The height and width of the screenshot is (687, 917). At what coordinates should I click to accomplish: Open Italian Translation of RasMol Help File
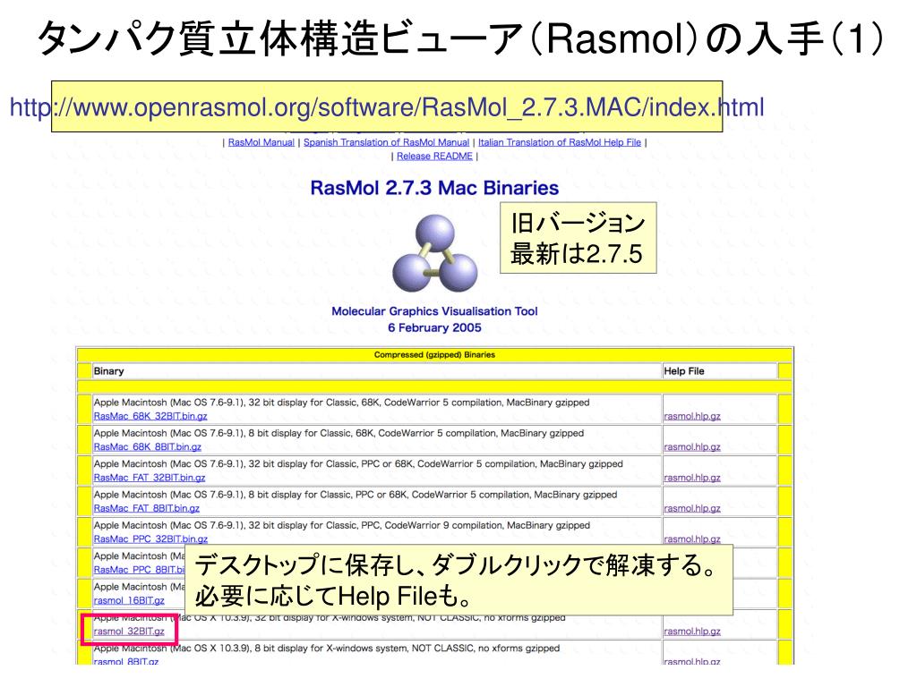(x=559, y=142)
